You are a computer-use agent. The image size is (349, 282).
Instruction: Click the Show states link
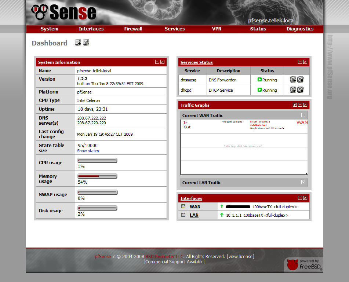pyautogui.click(x=88, y=151)
